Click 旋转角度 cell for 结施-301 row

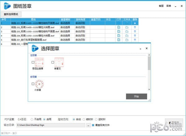(x=82, y=40)
